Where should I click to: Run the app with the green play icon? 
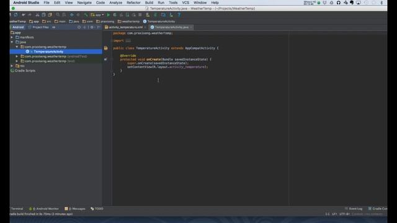(x=109, y=15)
